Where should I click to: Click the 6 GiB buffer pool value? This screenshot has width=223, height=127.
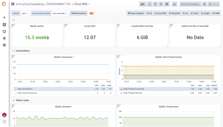[x=142, y=38]
